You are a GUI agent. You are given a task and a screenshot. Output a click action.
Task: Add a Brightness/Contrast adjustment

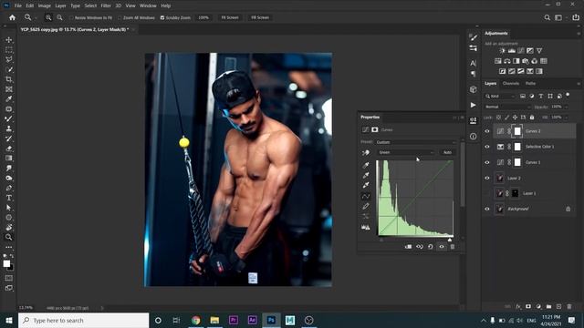click(x=503, y=51)
